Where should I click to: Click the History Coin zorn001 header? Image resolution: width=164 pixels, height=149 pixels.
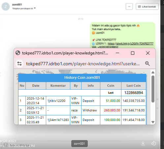click(82, 77)
